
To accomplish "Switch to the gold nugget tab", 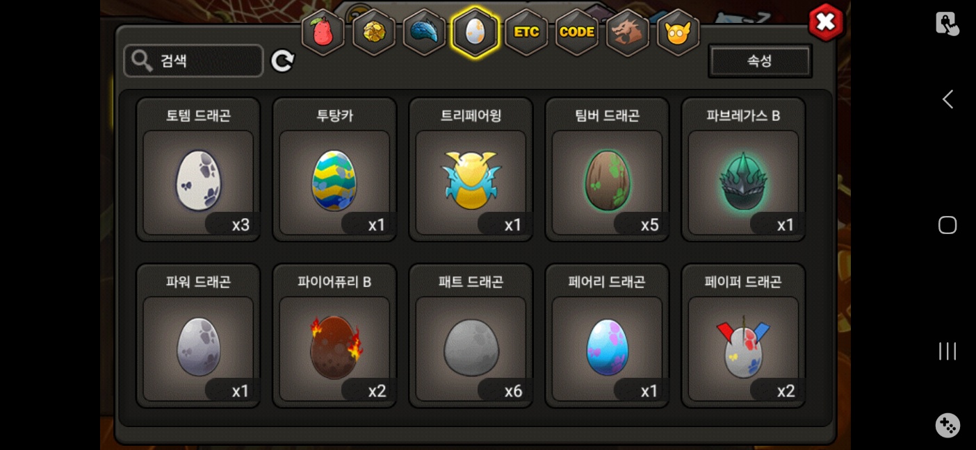I will pyautogui.click(x=374, y=32).
